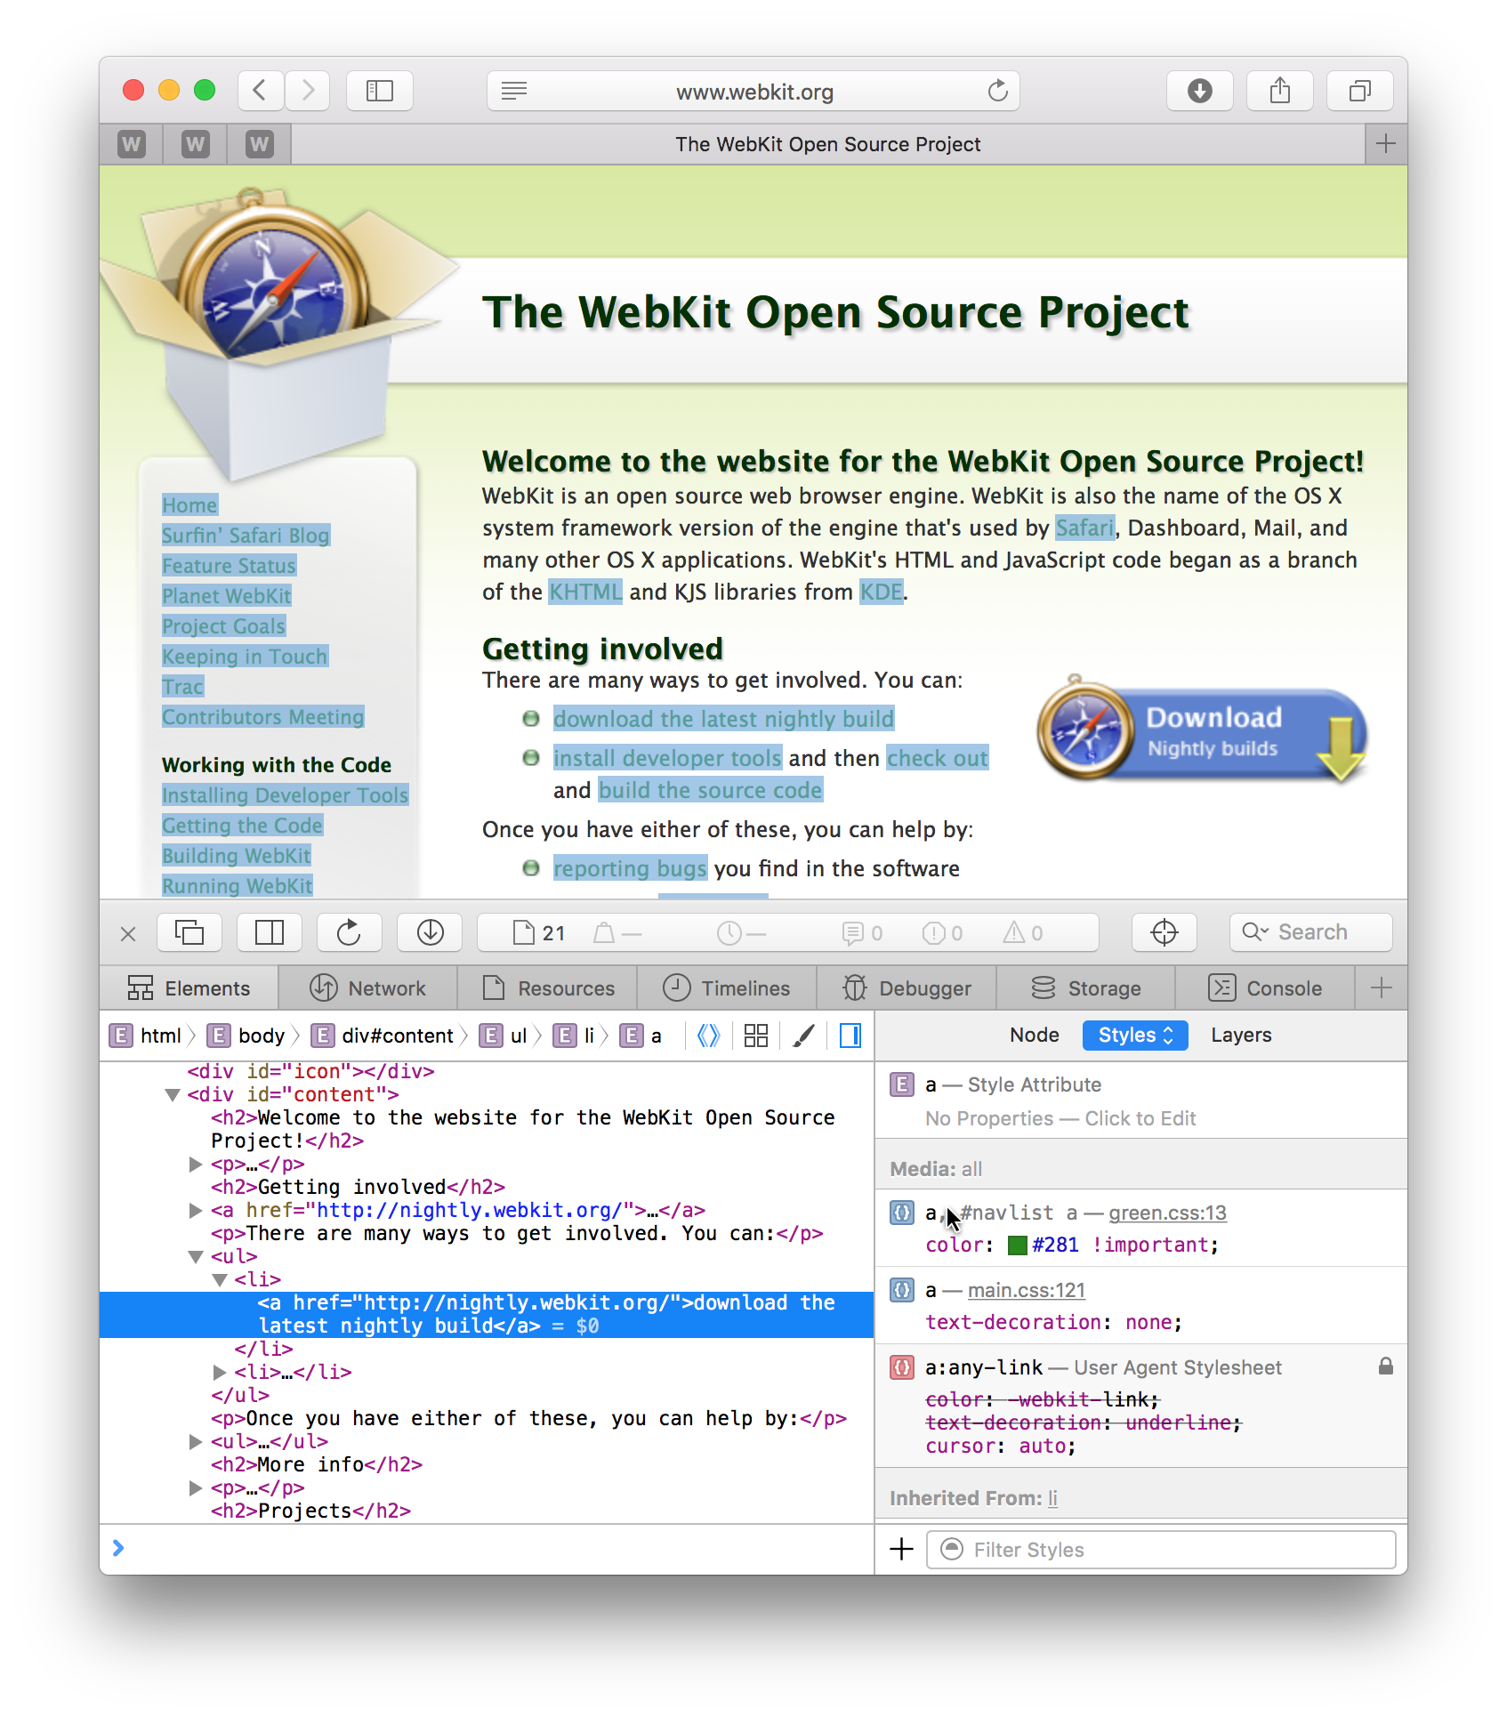Select the paintbrush styles icon beside the breadcrumb
This screenshot has width=1507, height=1717.
[803, 1035]
